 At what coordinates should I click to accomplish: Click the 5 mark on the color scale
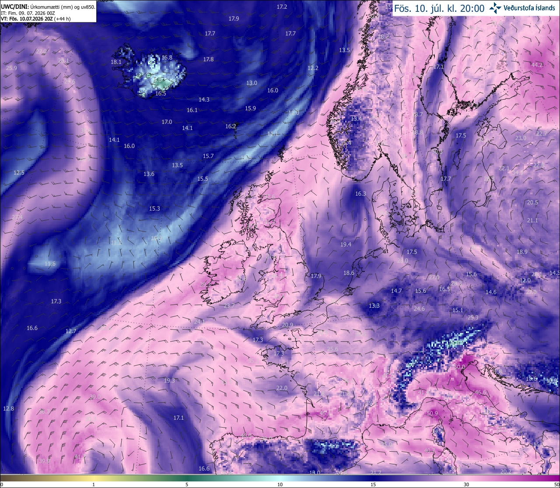[187, 484]
